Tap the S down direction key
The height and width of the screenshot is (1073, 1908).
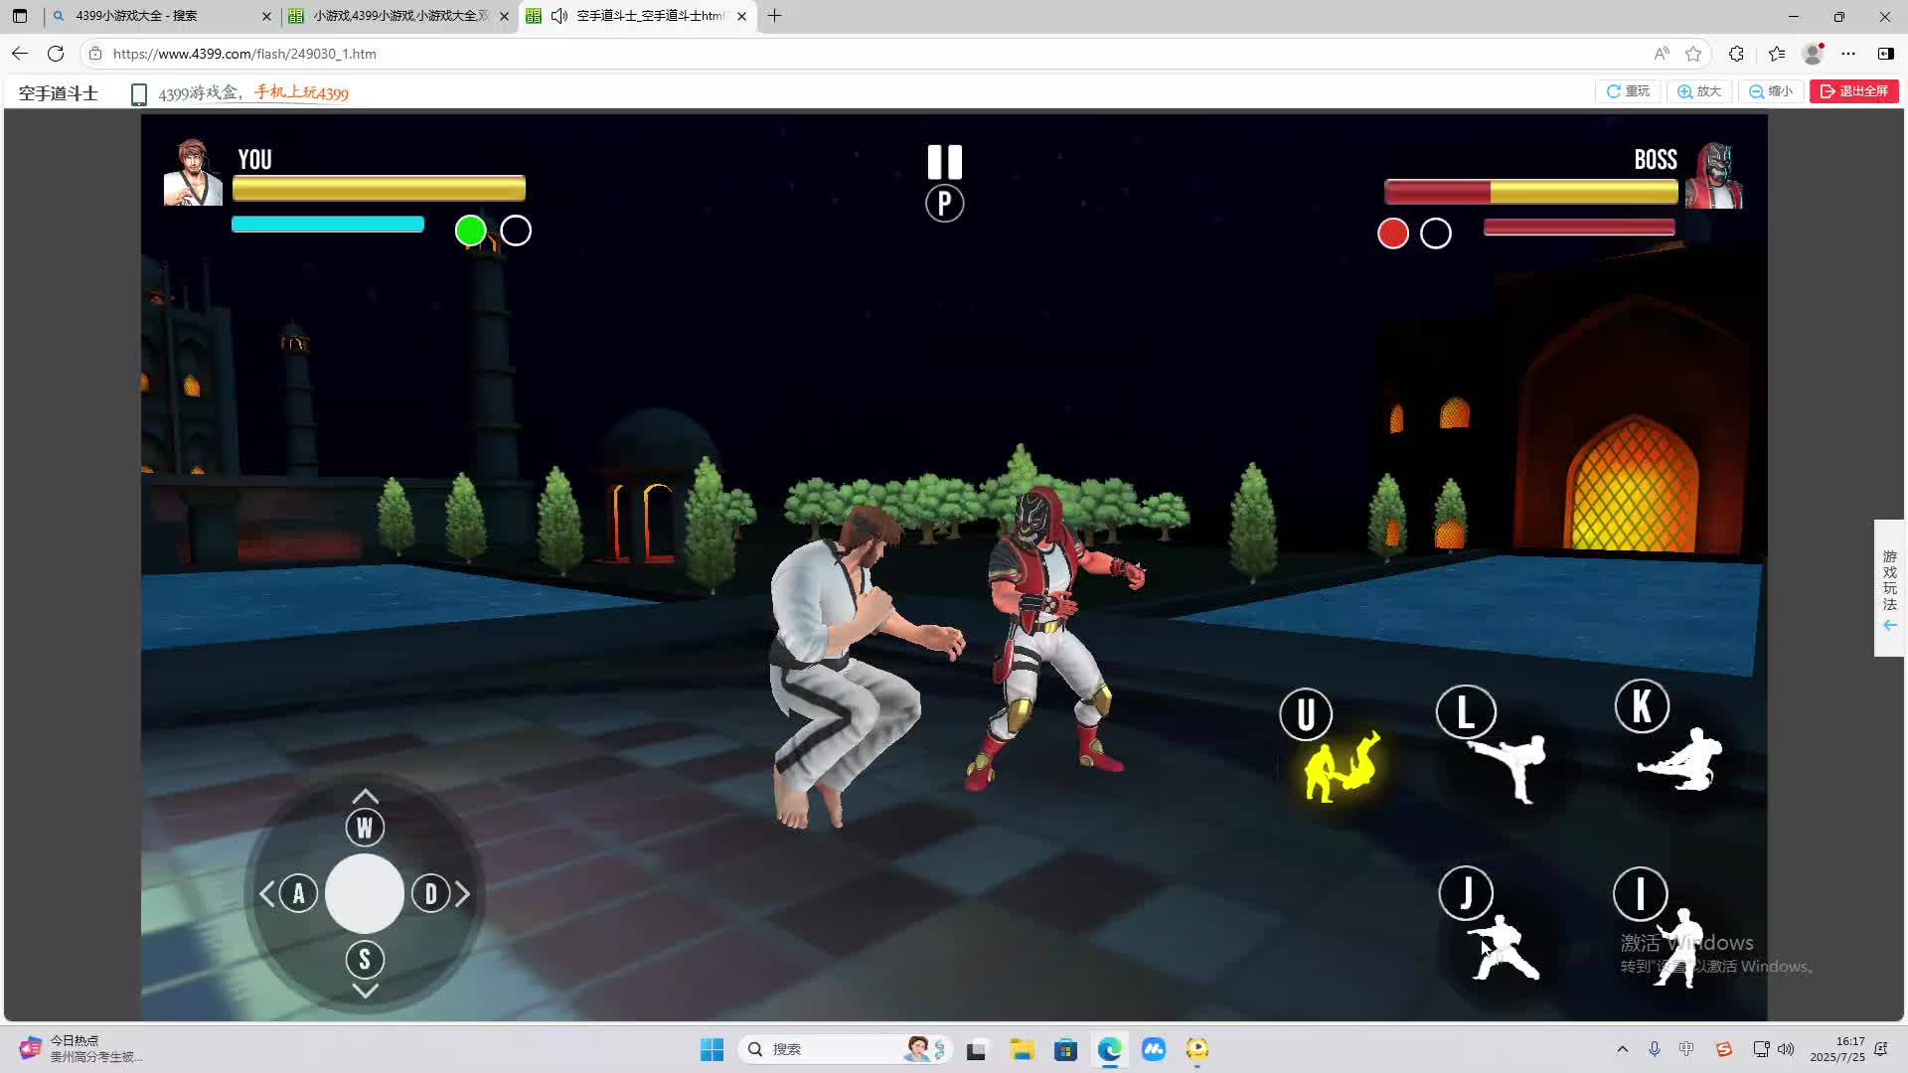coord(365,960)
